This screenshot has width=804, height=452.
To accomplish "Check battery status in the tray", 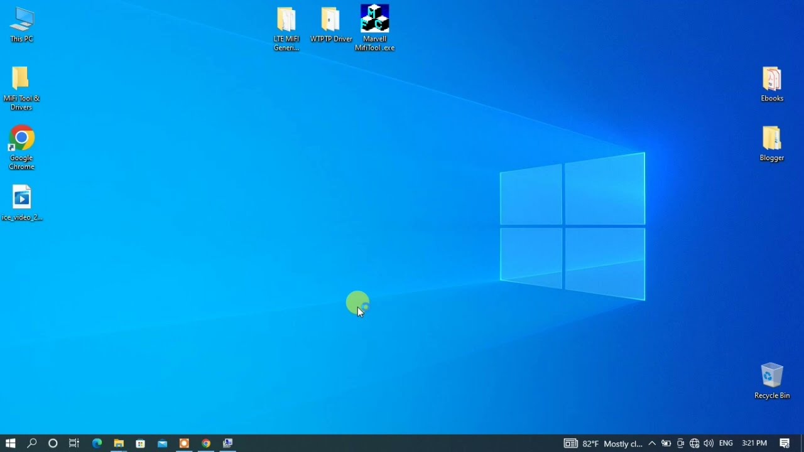I will tap(666, 443).
